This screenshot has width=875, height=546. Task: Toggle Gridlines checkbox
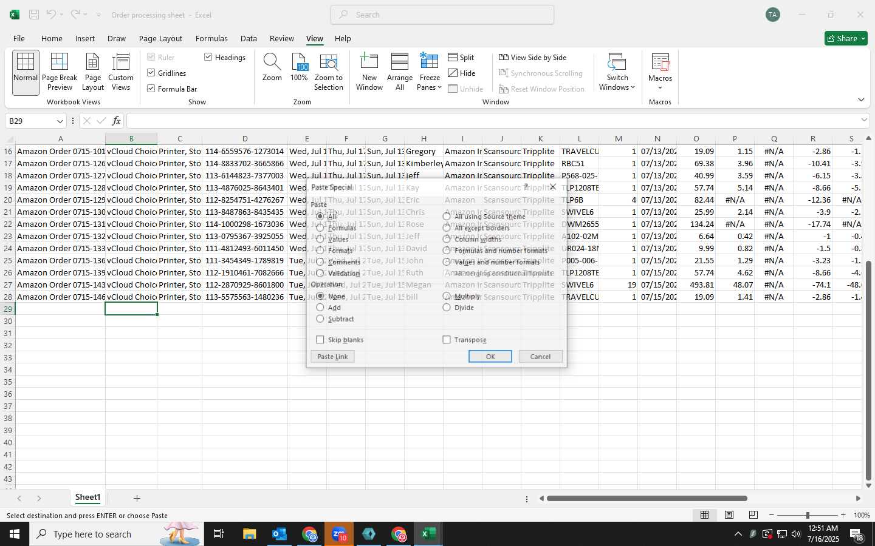[151, 73]
